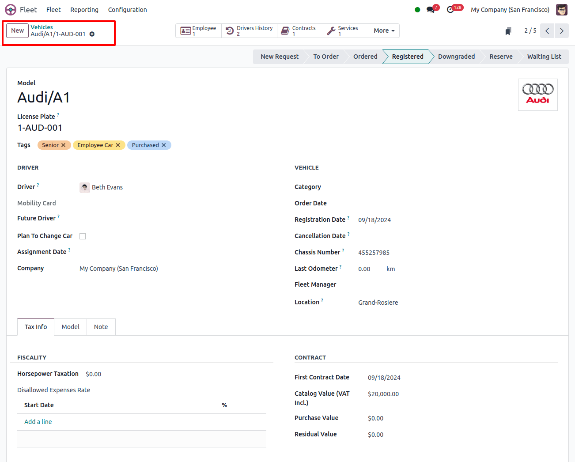Go back to Vehicles breadcrumb

click(x=42, y=27)
